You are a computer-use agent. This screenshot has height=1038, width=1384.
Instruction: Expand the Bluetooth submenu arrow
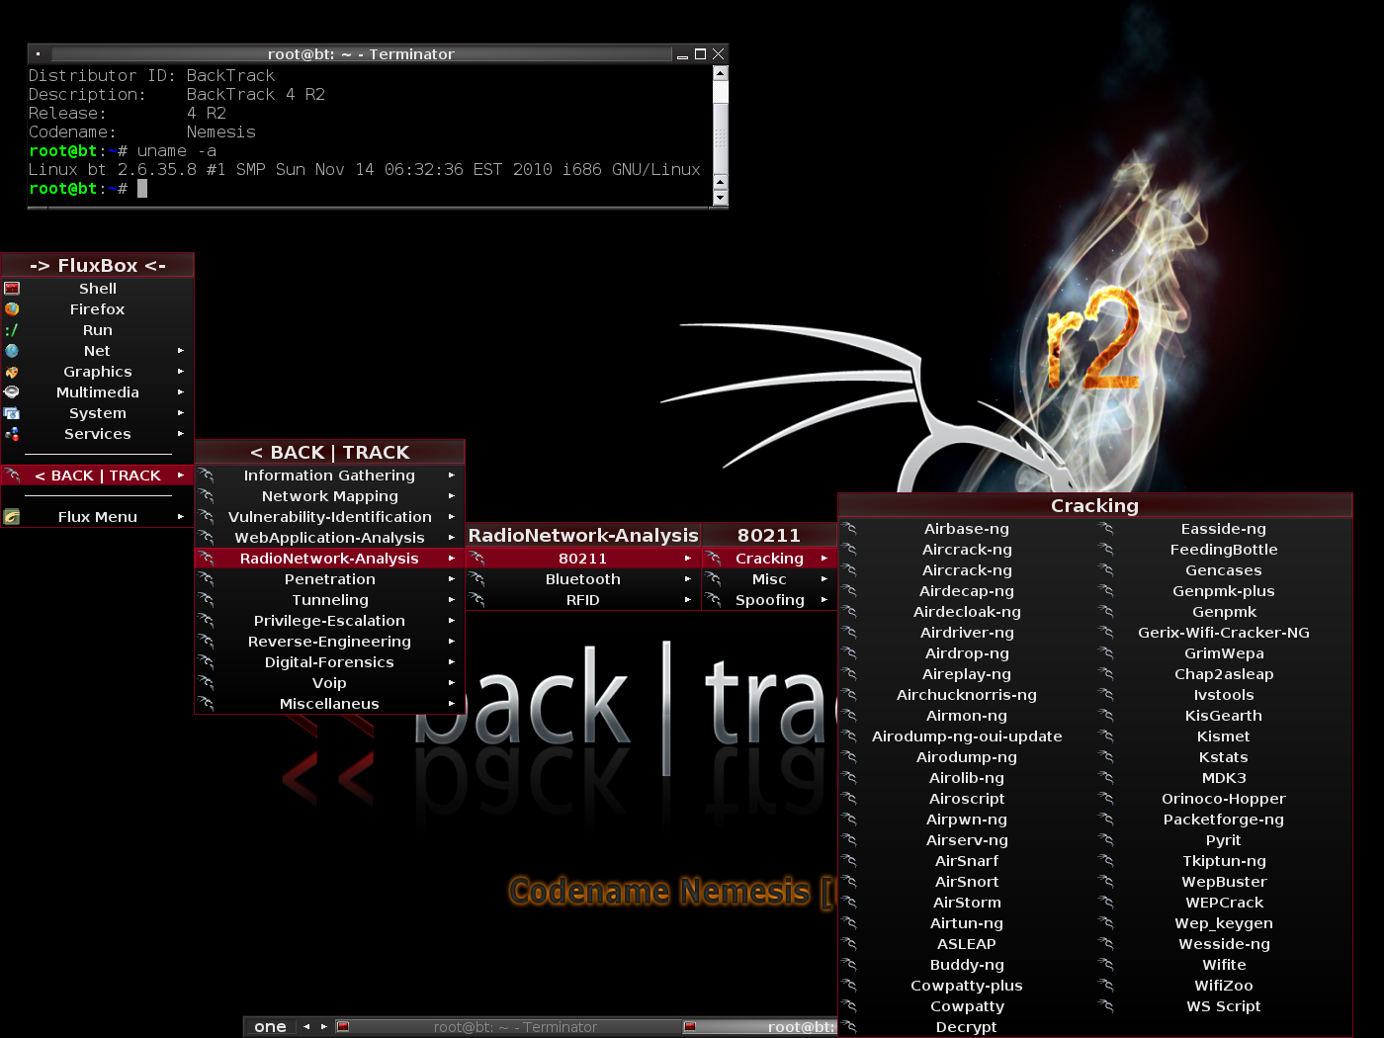tap(688, 578)
